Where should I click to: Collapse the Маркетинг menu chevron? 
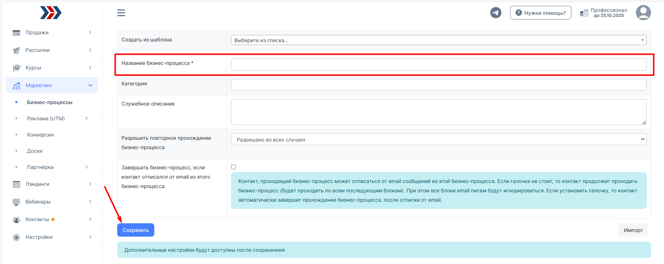click(90, 85)
